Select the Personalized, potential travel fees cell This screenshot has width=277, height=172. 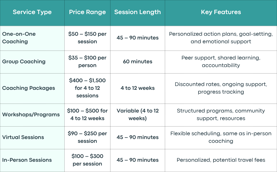221,160
